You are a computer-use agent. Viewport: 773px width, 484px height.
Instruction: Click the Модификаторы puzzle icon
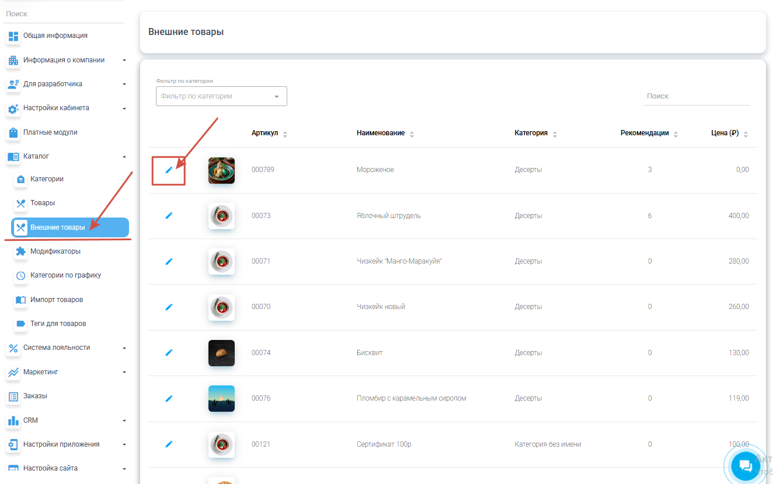(21, 251)
